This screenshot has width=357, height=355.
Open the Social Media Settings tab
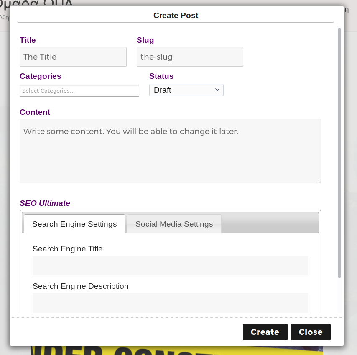pos(174,224)
